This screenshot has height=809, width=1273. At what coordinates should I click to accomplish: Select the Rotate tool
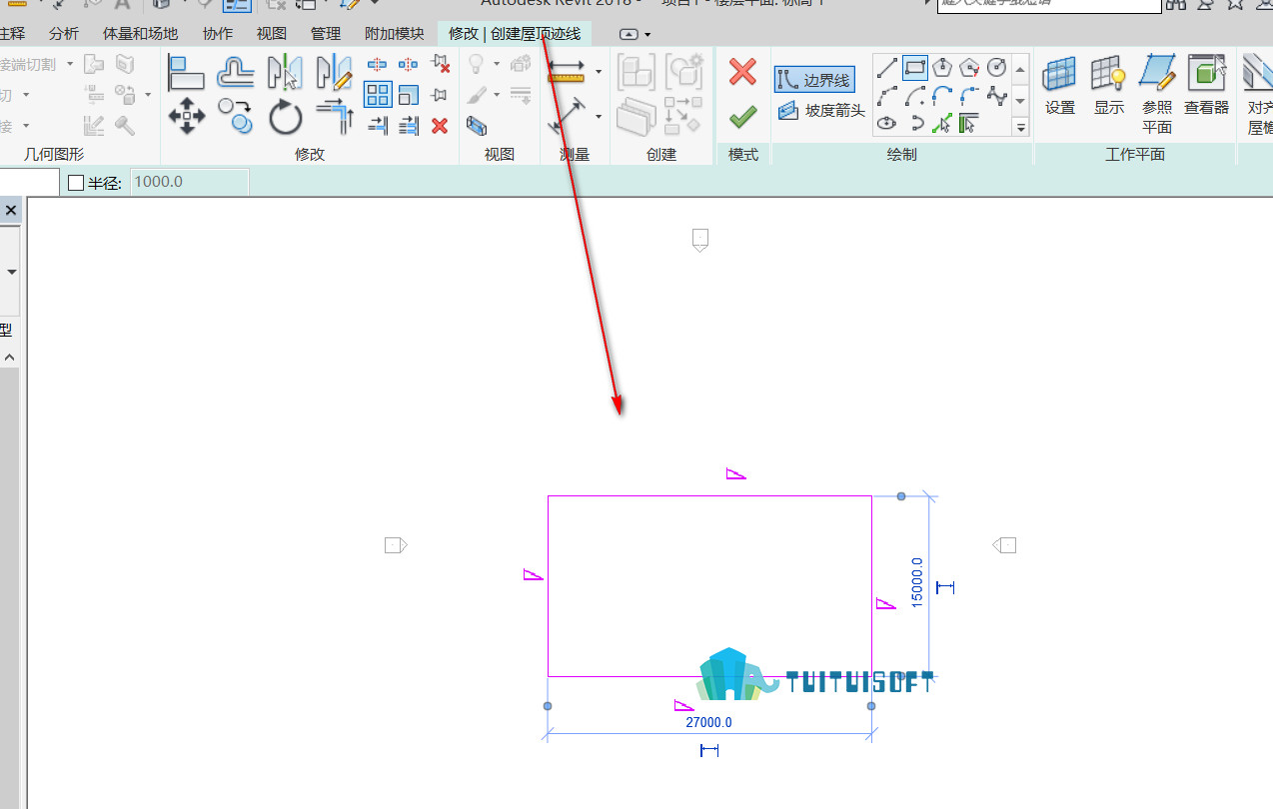(x=285, y=117)
